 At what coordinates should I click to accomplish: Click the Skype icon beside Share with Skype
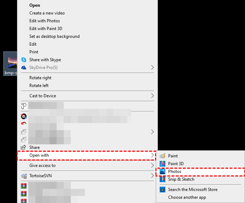[24, 60]
